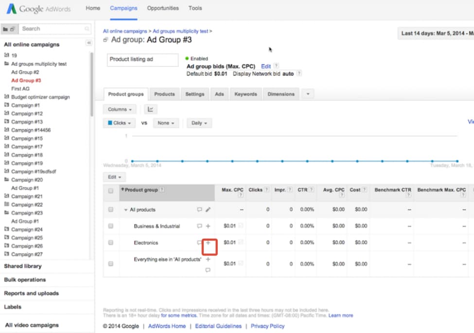Click comment icon in All products row

pyautogui.click(x=199, y=210)
